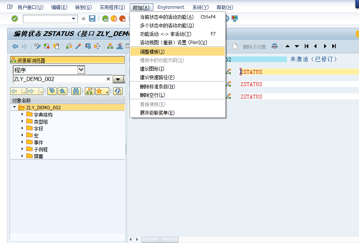Click the Save floppy disk icon

[x=93, y=18]
